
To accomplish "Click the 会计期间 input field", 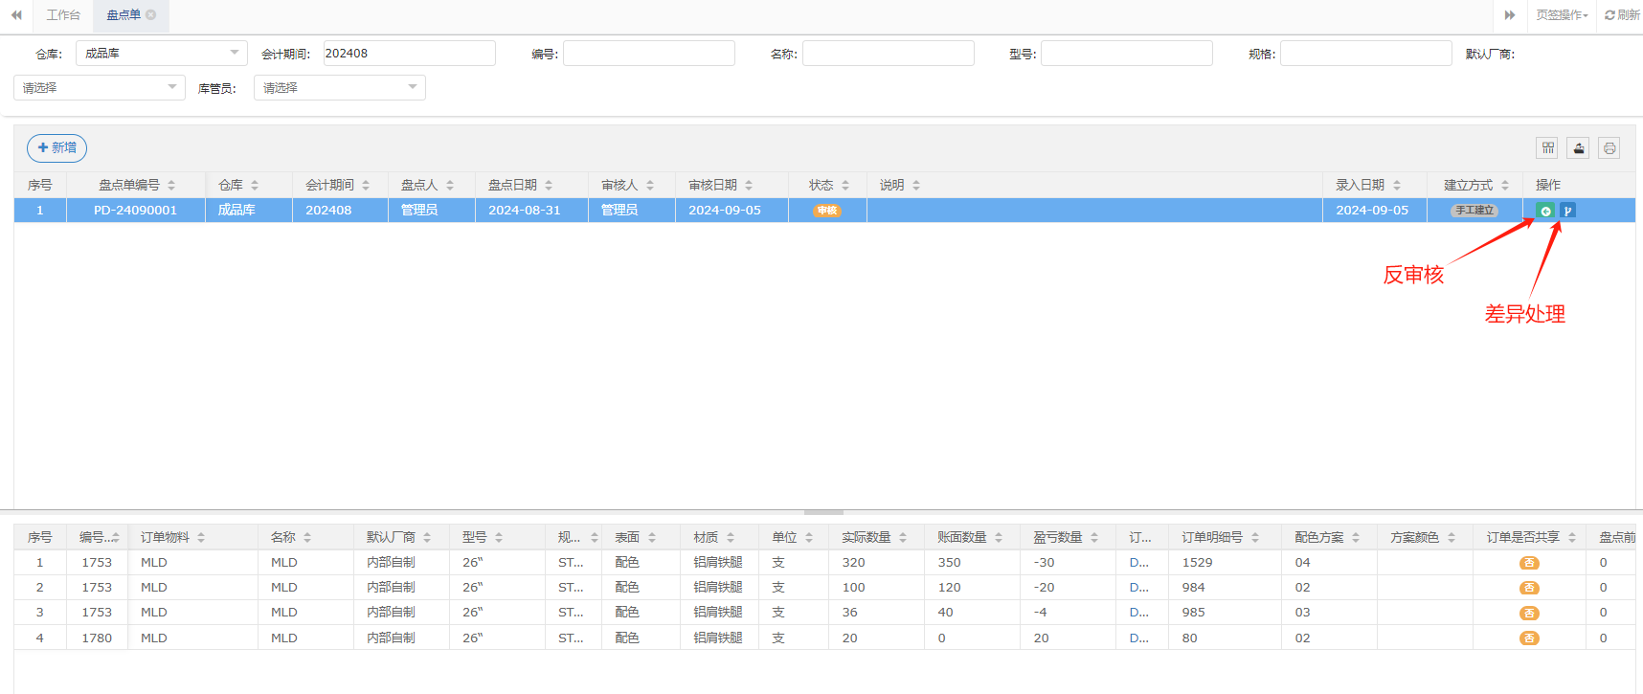I will tap(409, 54).
